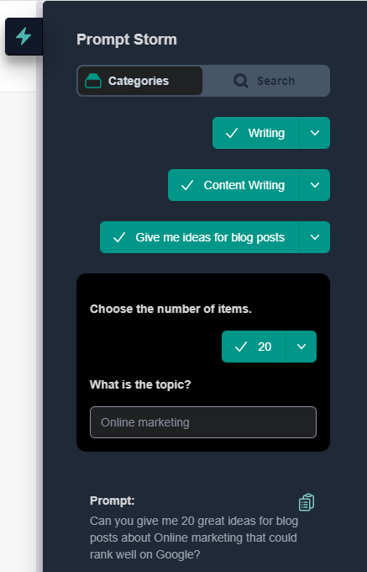Copy prompt using the clipboard icon
Image resolution: width=367 pixels, height=572 pixels.
[x=307, y=502]
